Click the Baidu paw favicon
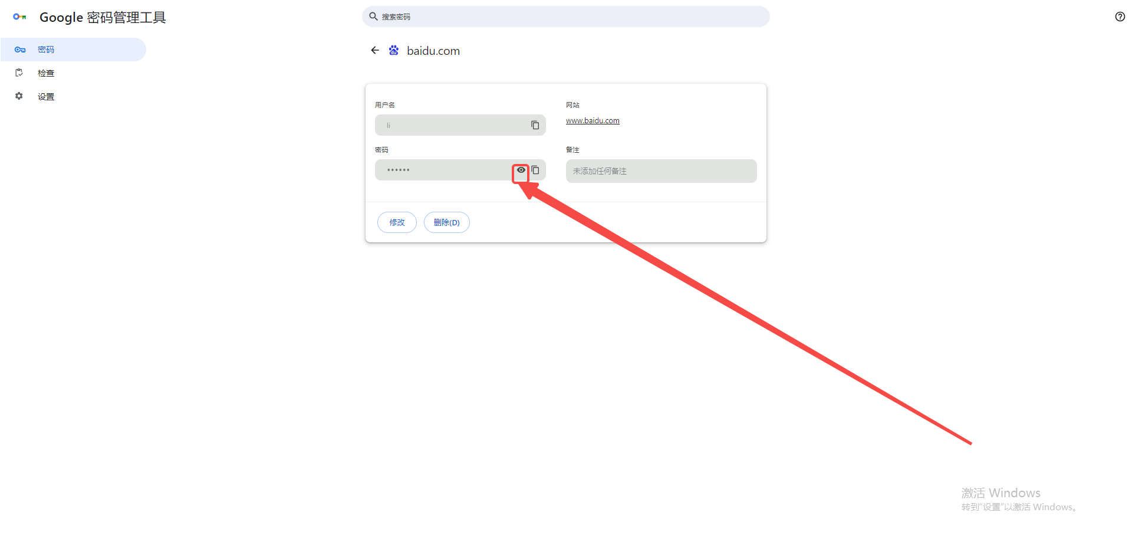 coord(394,51)
